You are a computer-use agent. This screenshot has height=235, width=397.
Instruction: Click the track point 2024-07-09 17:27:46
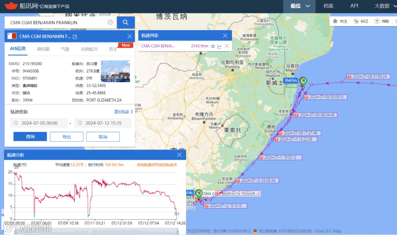coord(299,133)
